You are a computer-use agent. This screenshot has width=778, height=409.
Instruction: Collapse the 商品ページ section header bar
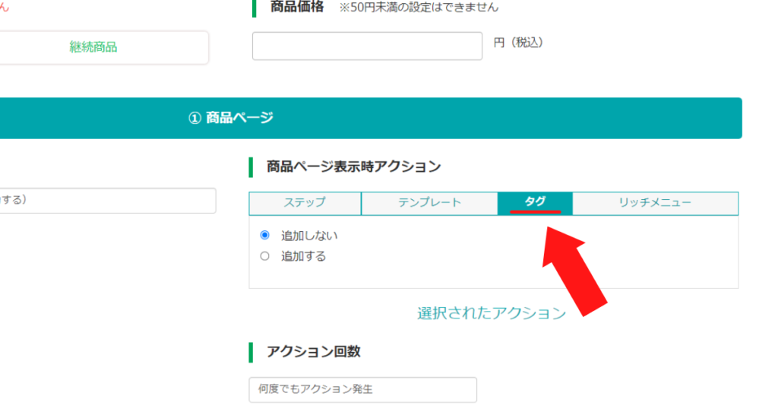click(371, 118)
